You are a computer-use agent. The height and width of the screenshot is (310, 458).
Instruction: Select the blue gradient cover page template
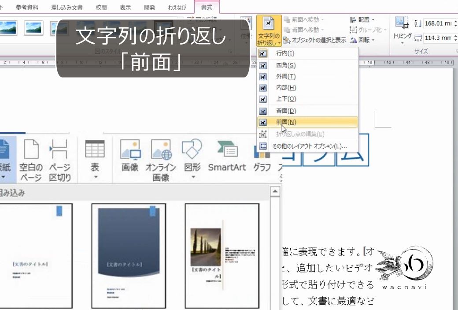pos(129,256)
